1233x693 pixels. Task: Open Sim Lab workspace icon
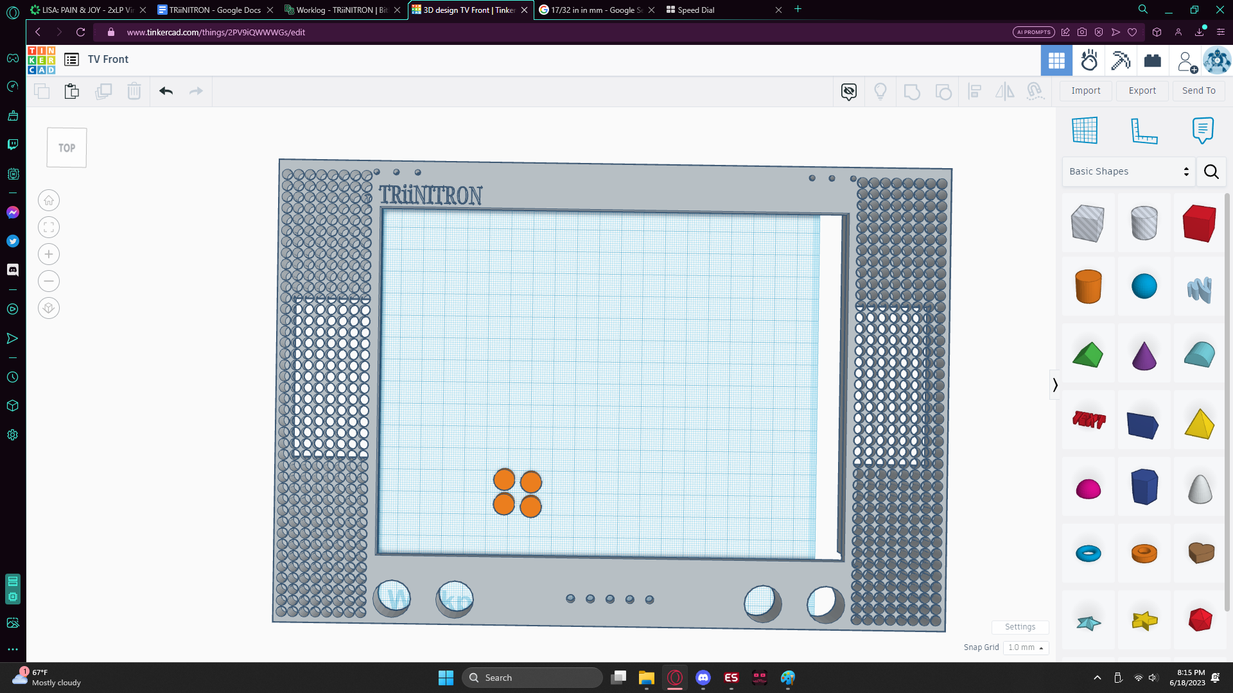point(1089,60)
